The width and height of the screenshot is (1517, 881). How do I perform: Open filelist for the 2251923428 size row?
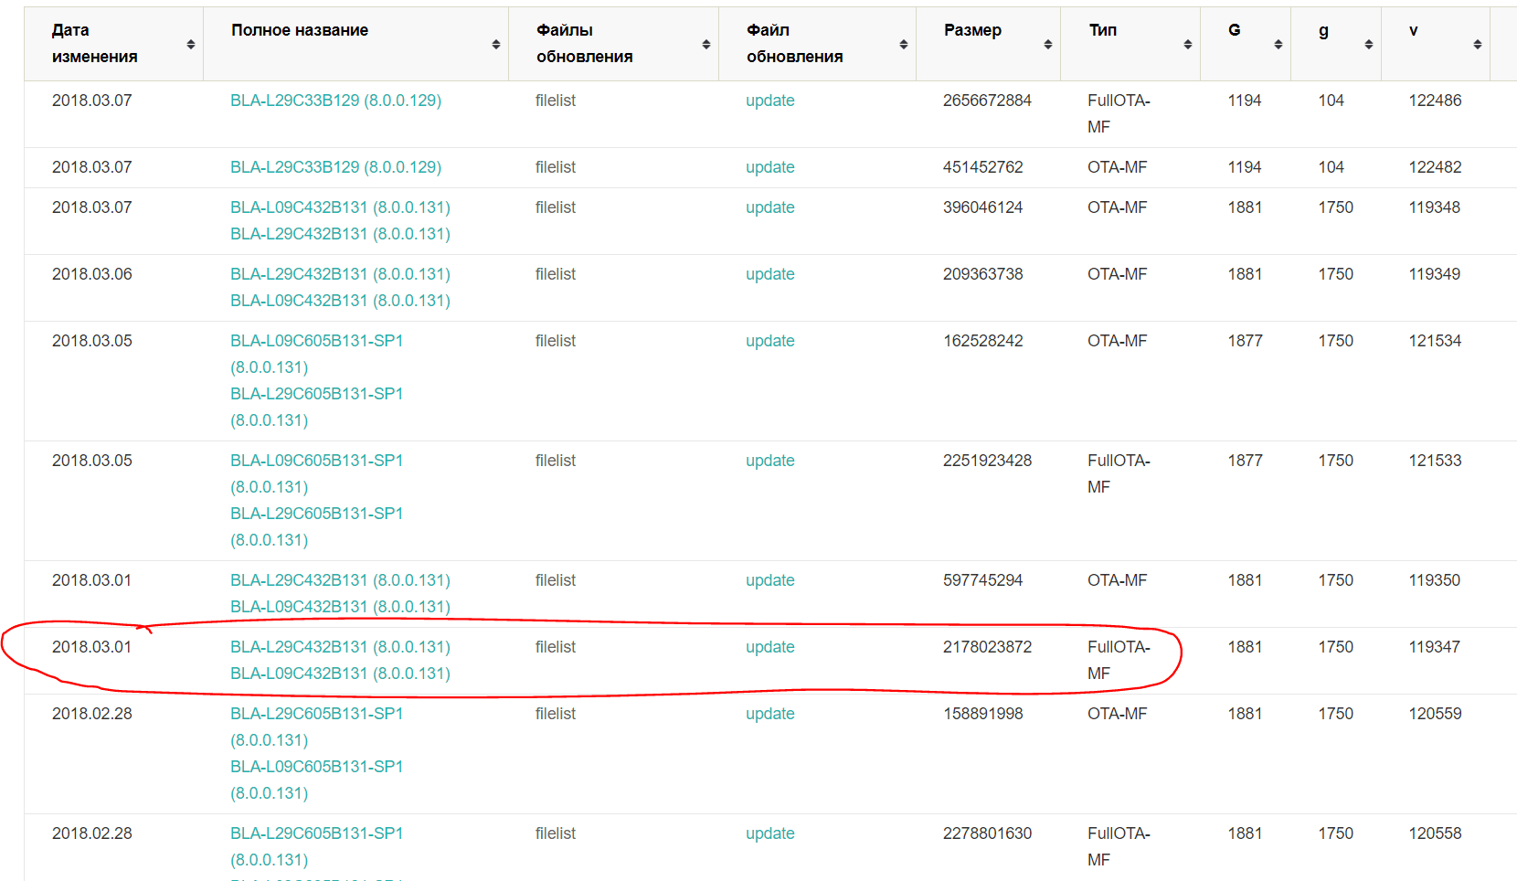pyautogui.click(x=556, y=461)
